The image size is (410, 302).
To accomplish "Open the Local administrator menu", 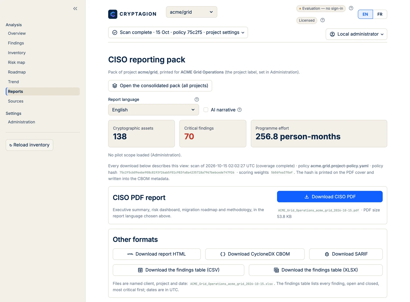I will (x=356, y=34).
